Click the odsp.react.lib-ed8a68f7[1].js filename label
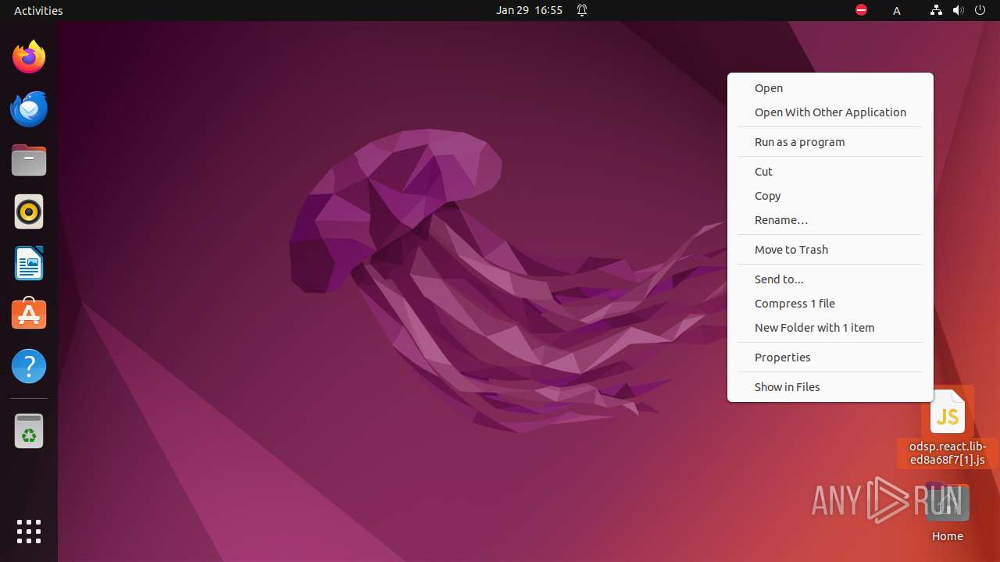 pyautogui.click(x=948, y=454)
